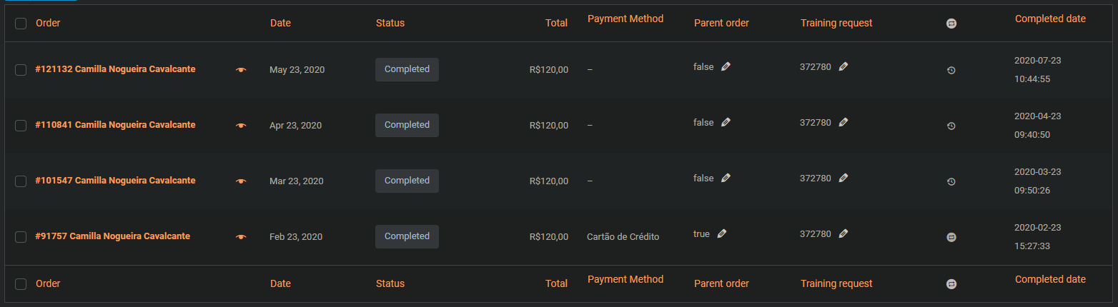
Task: Preview order #110841 with the eye icon
Action: coord(241,126)
